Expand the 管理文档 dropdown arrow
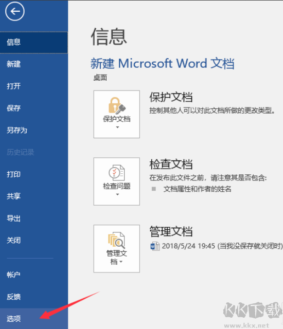The width and height of the screenshot is (283, 329). 121,262
